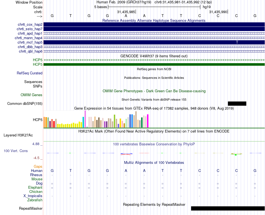
Task: Click the Gaps label in Multiz track
Action: (38, 167)
